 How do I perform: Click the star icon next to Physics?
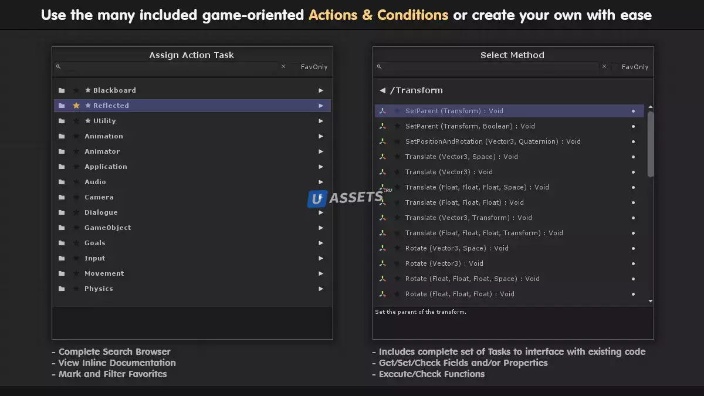pyautogui.click(x=76, y=289)
